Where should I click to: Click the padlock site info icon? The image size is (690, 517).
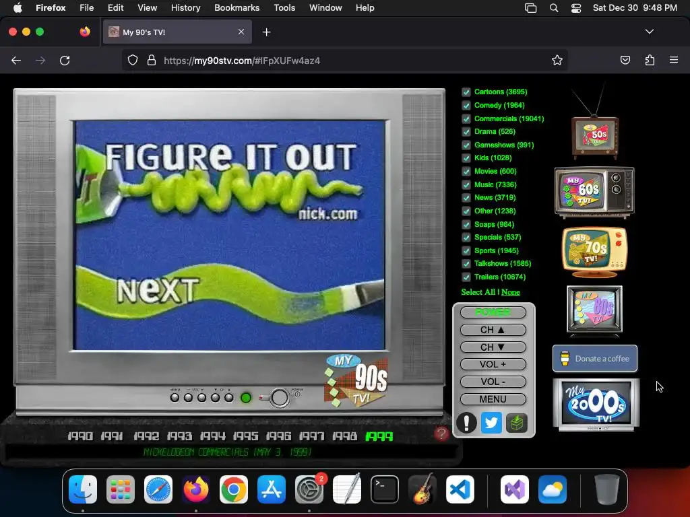coord(152,60)
